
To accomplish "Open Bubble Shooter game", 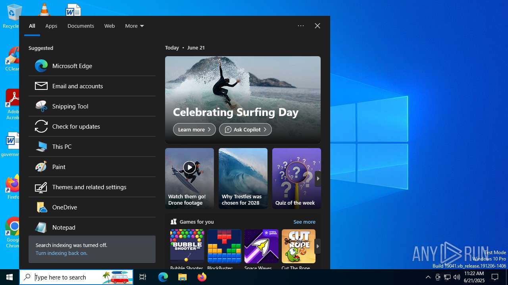I will pos(187,249).
